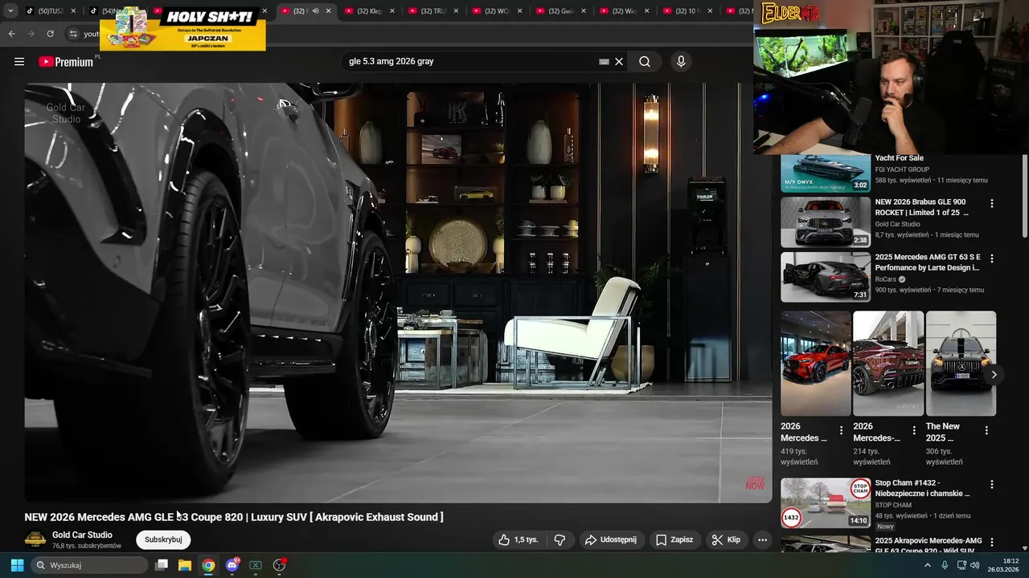Open the YouTube guide hamburger menu
The width and height of the screenshot is (1029, 578).
[19, 62]
